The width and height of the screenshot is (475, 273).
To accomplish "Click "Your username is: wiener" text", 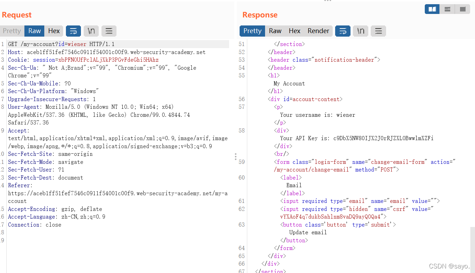I will pos(318,115).
